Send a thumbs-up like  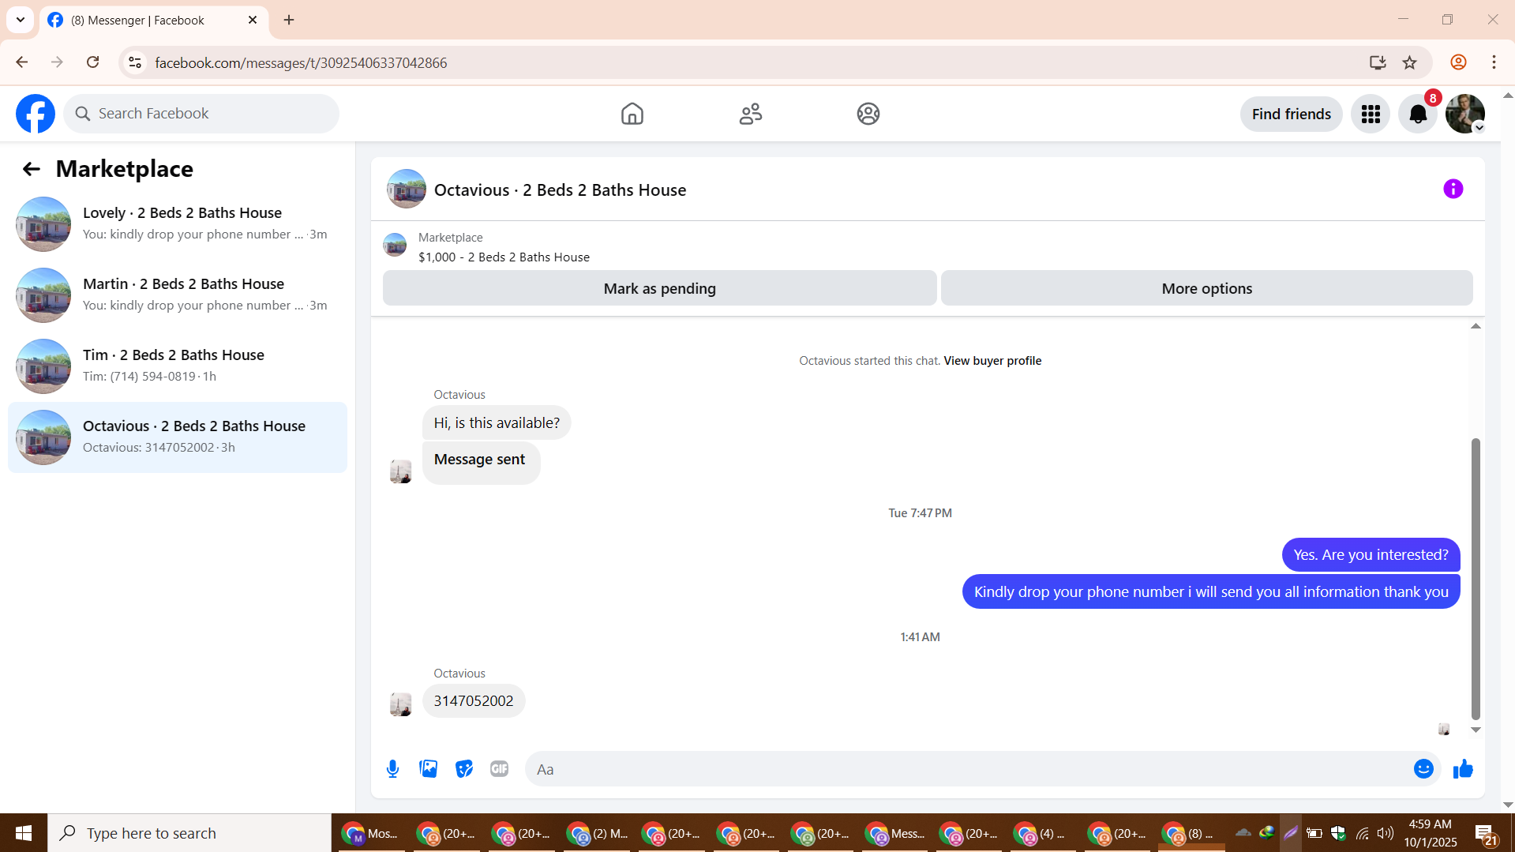tap(1463, 769)
